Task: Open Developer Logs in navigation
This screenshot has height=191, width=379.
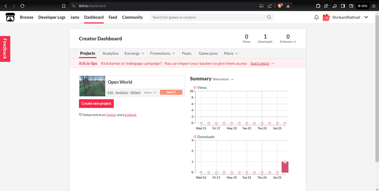Action: [52, 17]
